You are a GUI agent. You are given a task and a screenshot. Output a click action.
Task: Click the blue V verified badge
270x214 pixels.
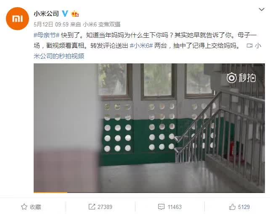tap(65, 13)
